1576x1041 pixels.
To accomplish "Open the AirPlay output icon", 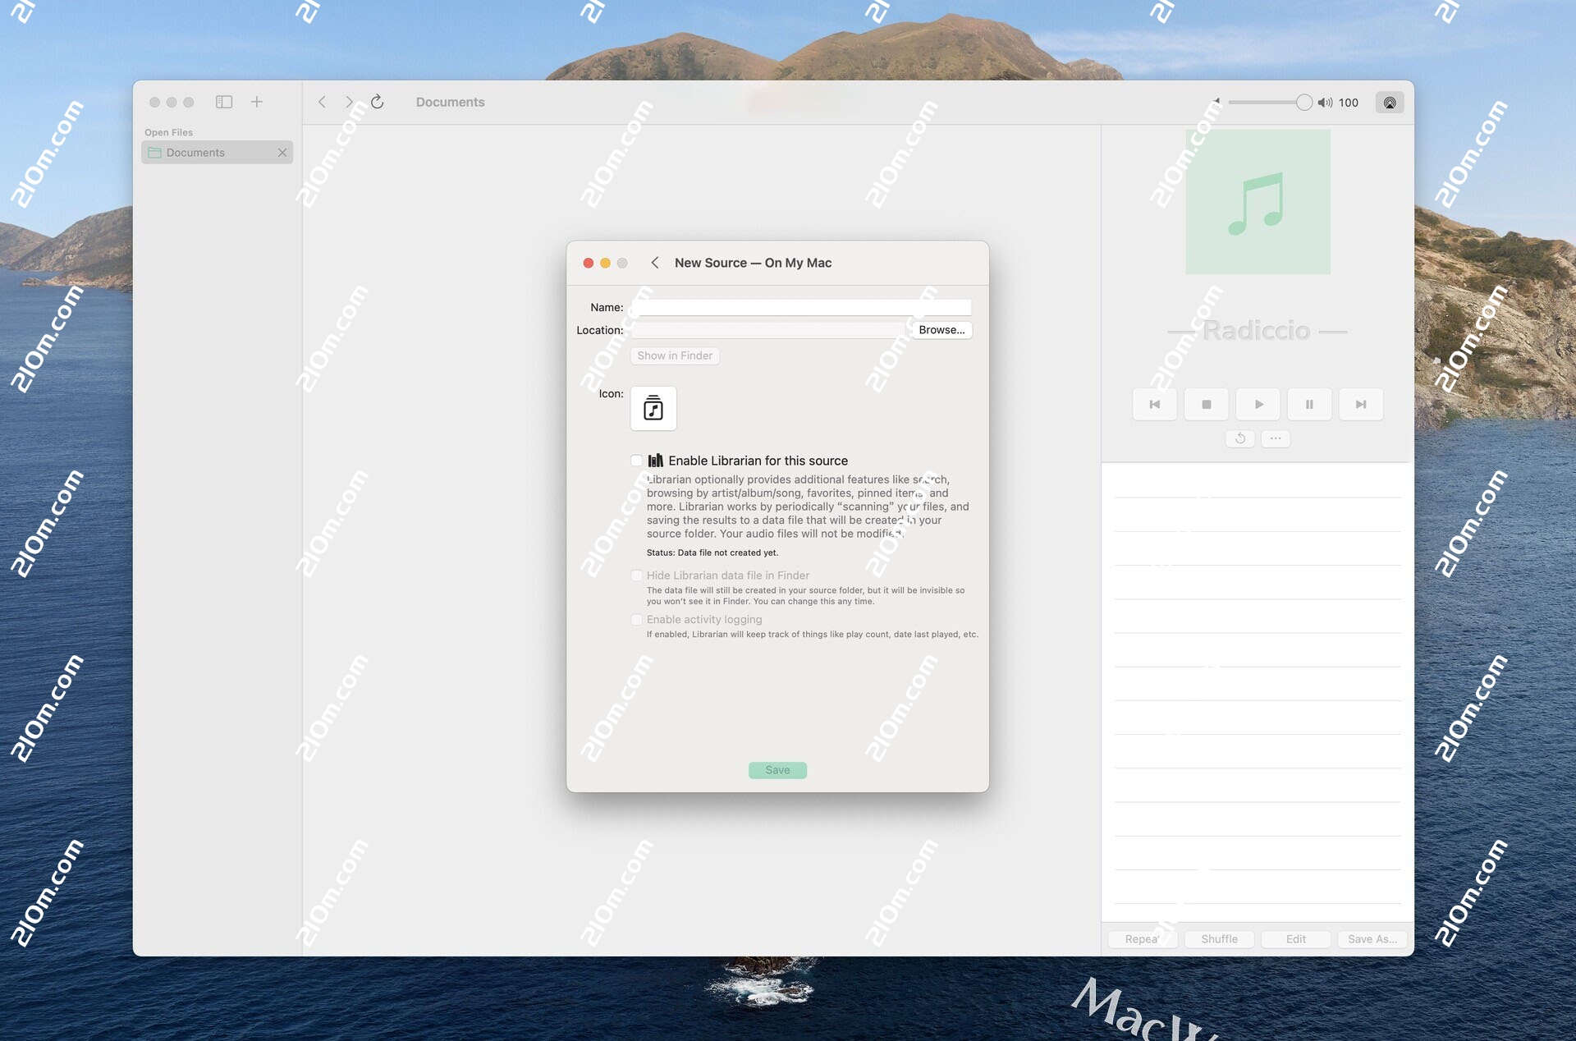I will click(1390, 102).
